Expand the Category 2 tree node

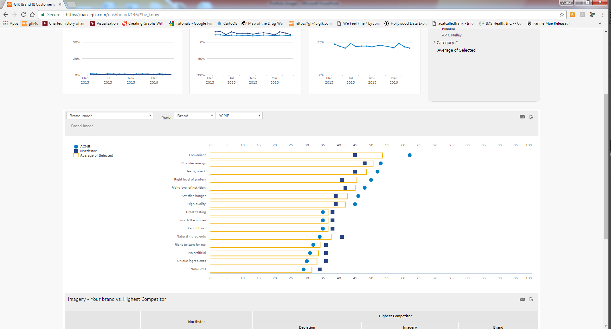coord(434,42)
